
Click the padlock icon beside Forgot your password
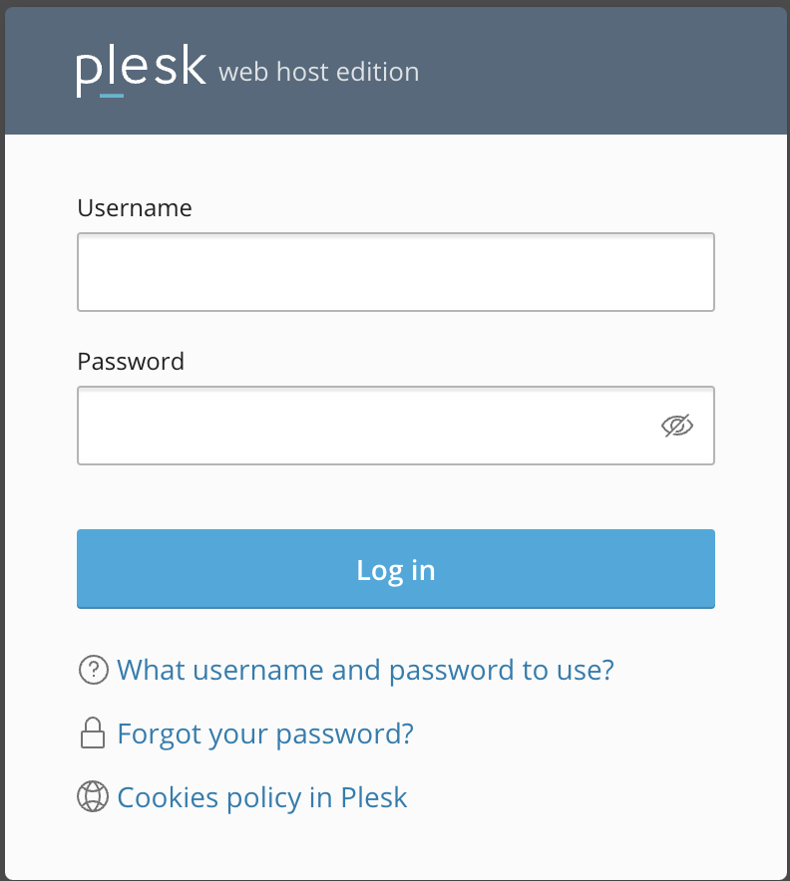click(93, 734)
